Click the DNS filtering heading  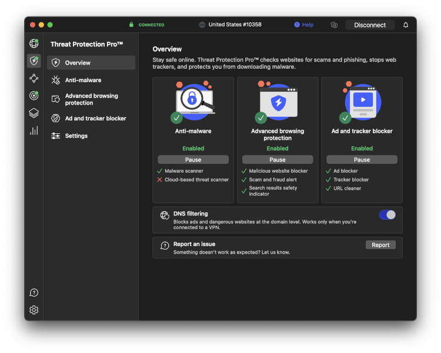coord(191,214)
